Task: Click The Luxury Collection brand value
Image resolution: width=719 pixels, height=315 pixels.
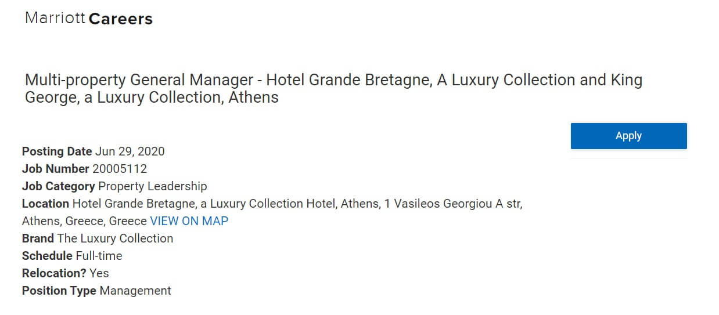Action: [x=115, y=238]
